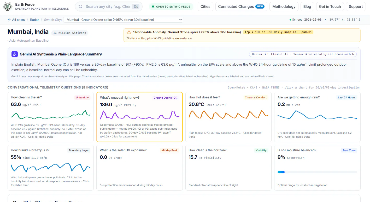Image resolution: width=370 pixels, height=202 pixels.
Task: Open Connected Changes page
Action: [241, 7]
